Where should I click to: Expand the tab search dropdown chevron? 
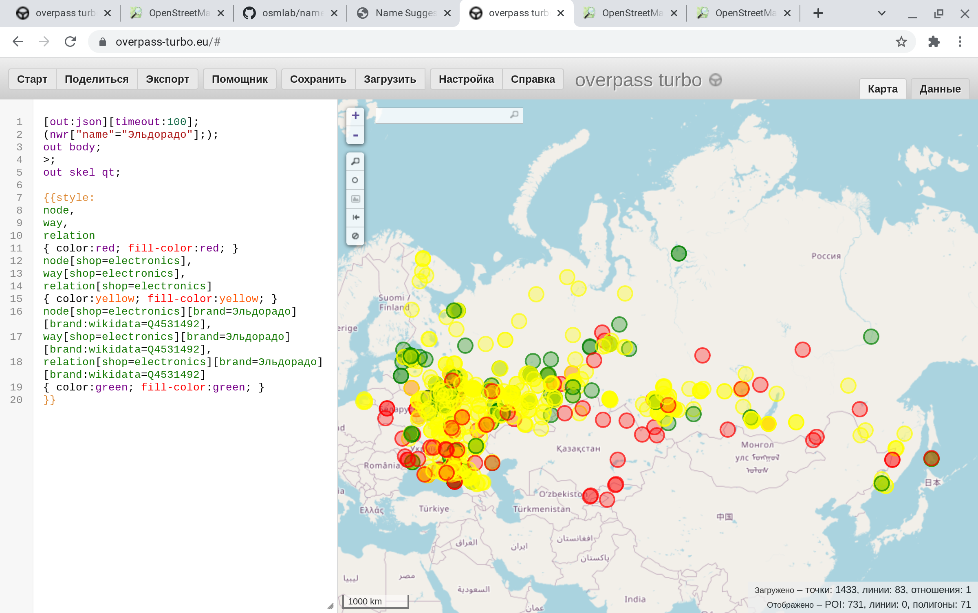click(x=882, y=13)
